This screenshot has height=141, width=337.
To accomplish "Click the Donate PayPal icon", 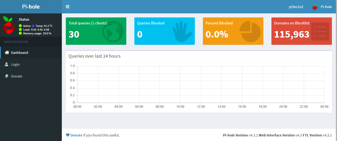I will point(7,76).
